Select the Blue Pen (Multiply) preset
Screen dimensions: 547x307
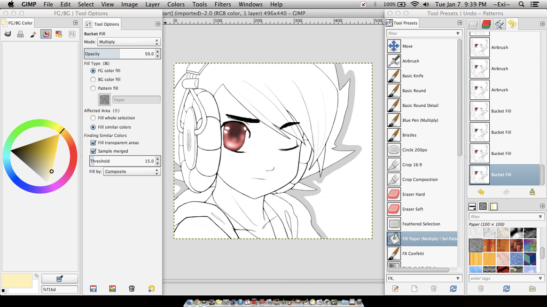(x=422, y=120)
